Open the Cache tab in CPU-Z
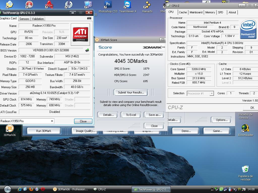The image size is (258, 193). [183, 12]
